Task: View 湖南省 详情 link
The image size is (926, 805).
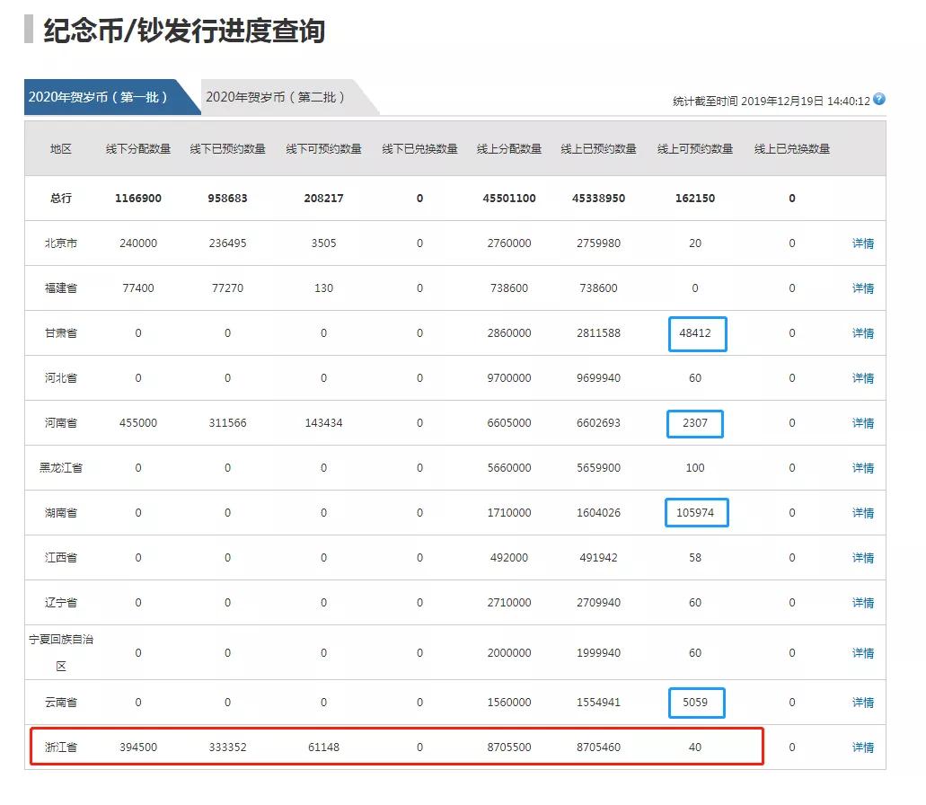Action: click(862, 513)
